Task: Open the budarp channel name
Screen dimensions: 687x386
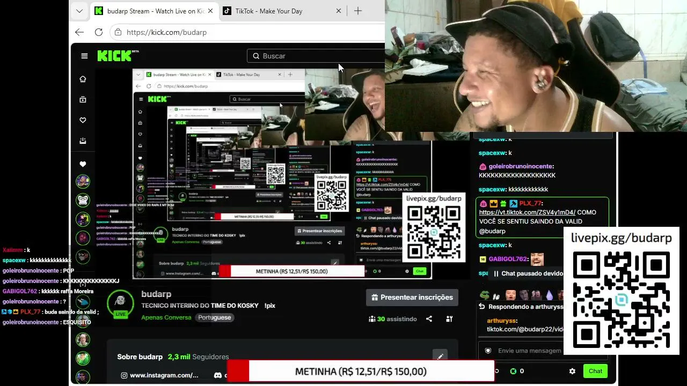Action: coord(156,294)
